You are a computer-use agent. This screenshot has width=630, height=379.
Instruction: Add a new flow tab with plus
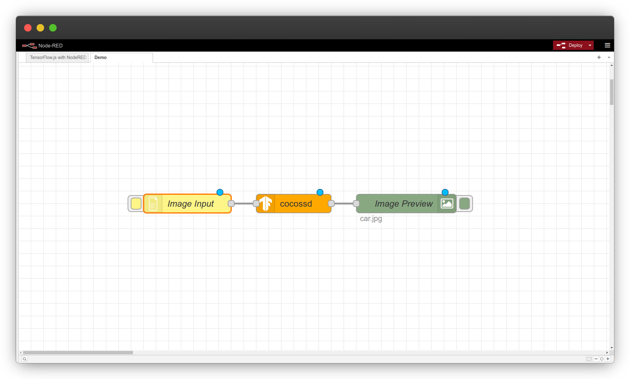599,57
